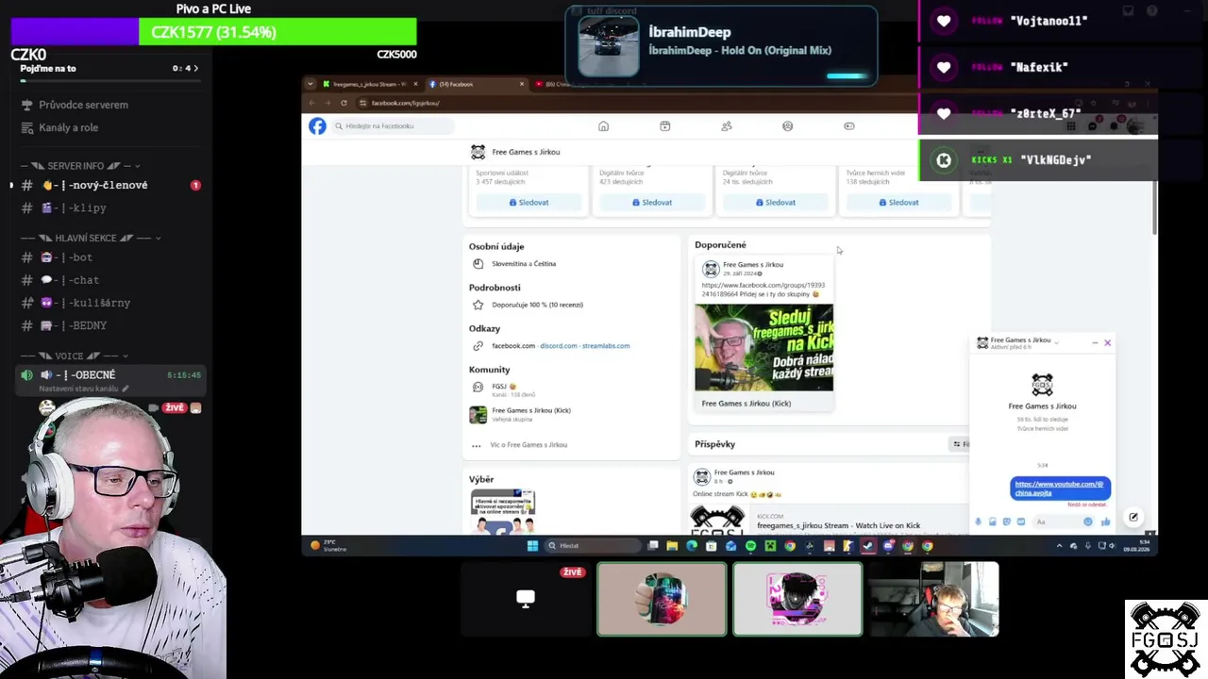Click the Hledejte na Facebooku search field
The width and height of the screenshot is (1208, 679).
[393, 126]
